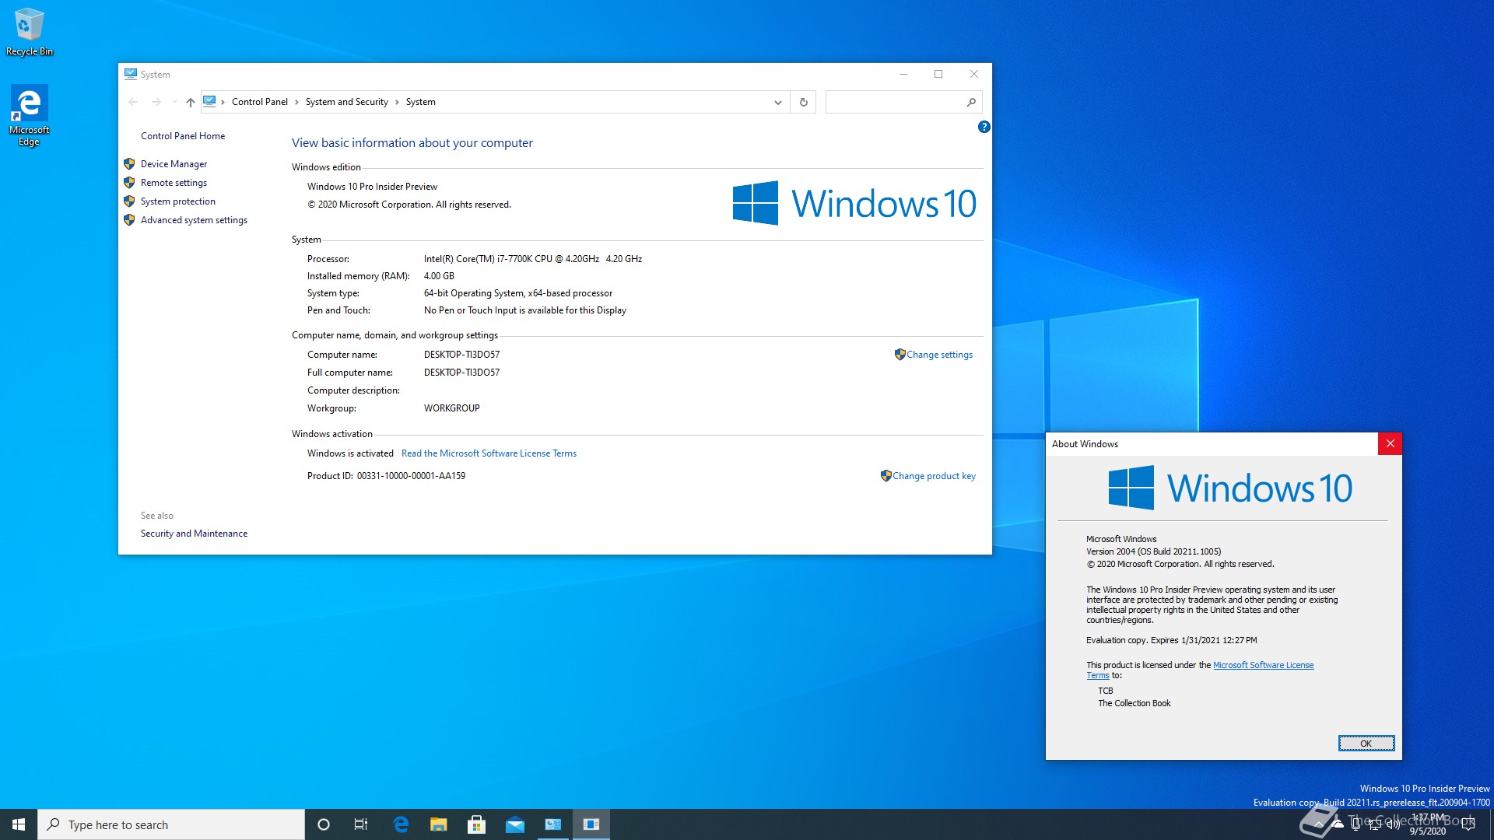Open the Microsoft Store from the taskbar
This screenshot has width=1494, height=840.
point(477,824)
